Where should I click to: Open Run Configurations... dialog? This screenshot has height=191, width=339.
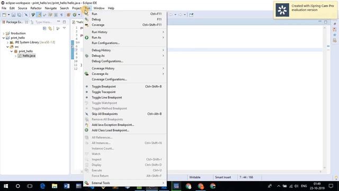pos(125,43)
